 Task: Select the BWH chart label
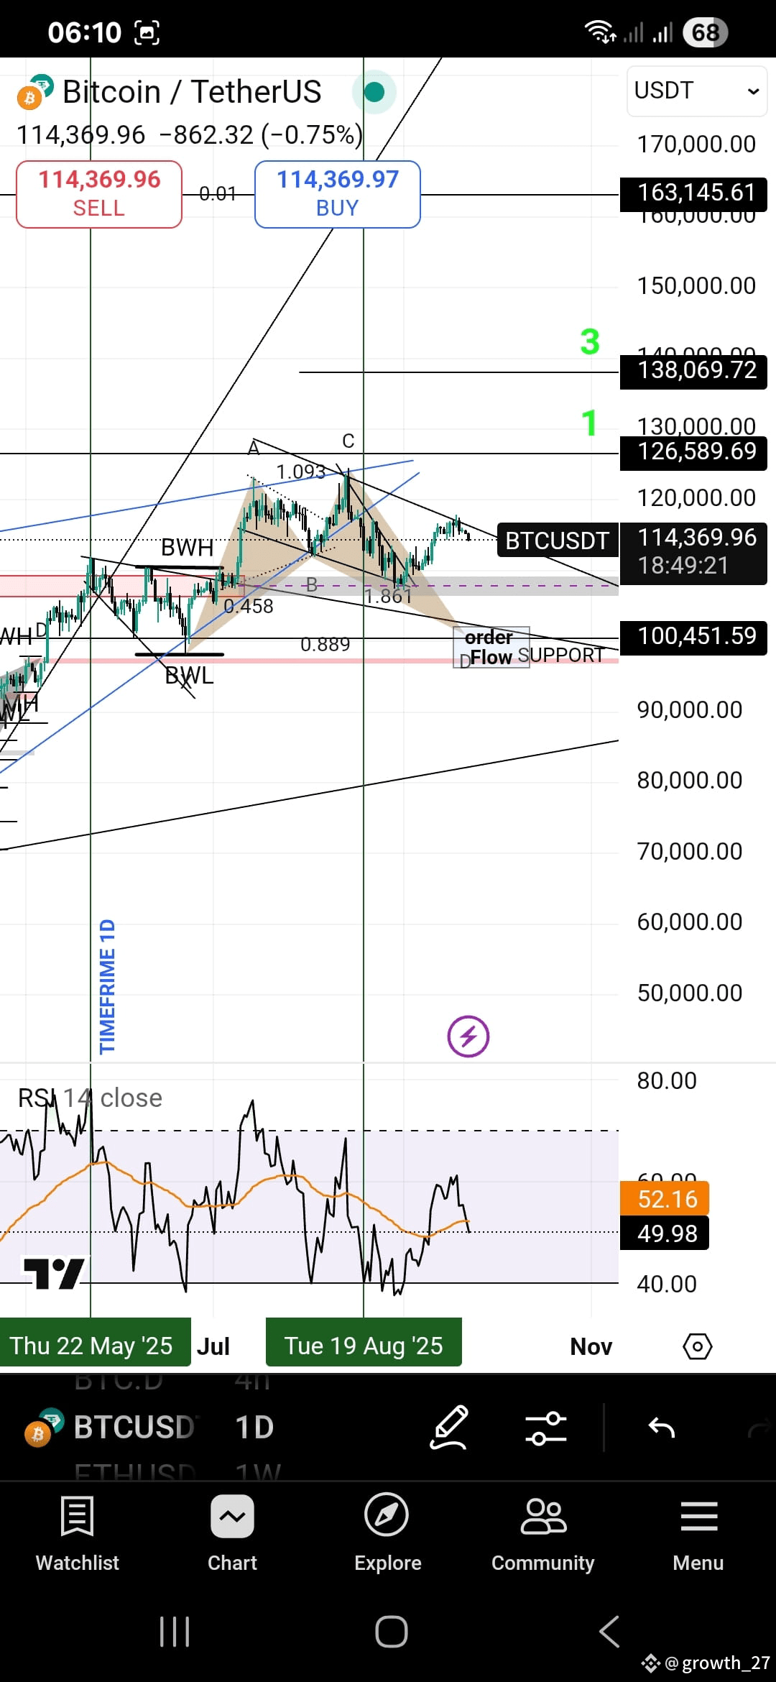[187, 548]
